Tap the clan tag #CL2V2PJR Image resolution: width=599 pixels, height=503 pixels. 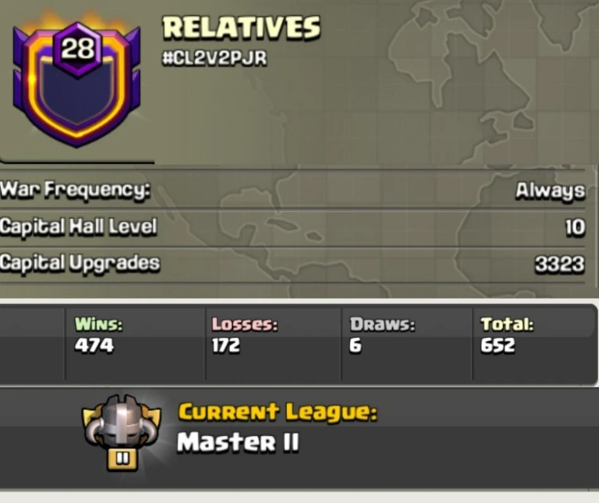[x=214, y=58]
